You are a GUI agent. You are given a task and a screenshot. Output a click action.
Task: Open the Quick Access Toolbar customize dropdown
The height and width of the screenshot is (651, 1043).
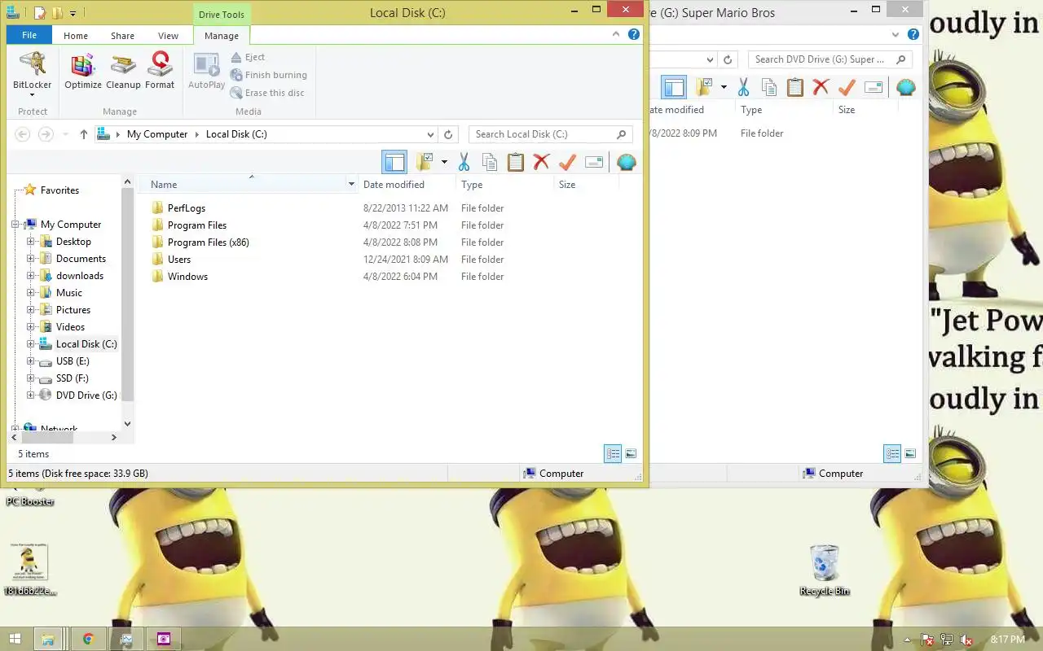(x=73, y=14)
